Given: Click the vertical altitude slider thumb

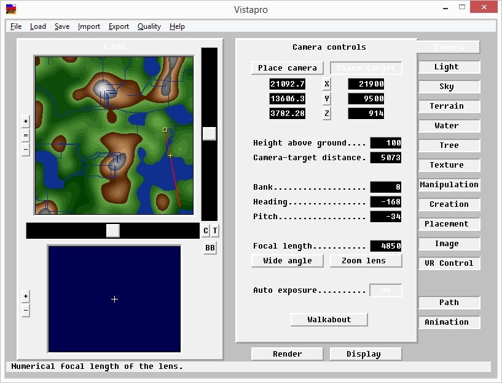Looking at the screenshot, I should tap(210, 134).
